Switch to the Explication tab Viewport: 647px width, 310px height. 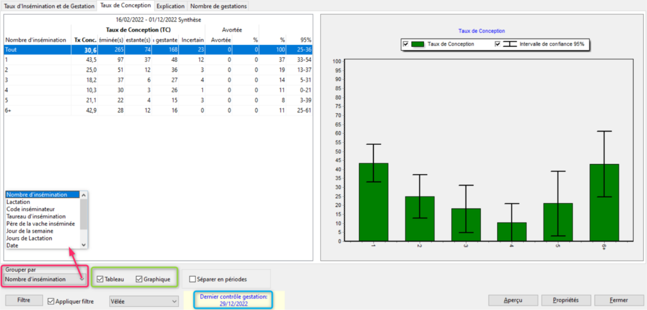click(x=170, y=6)
